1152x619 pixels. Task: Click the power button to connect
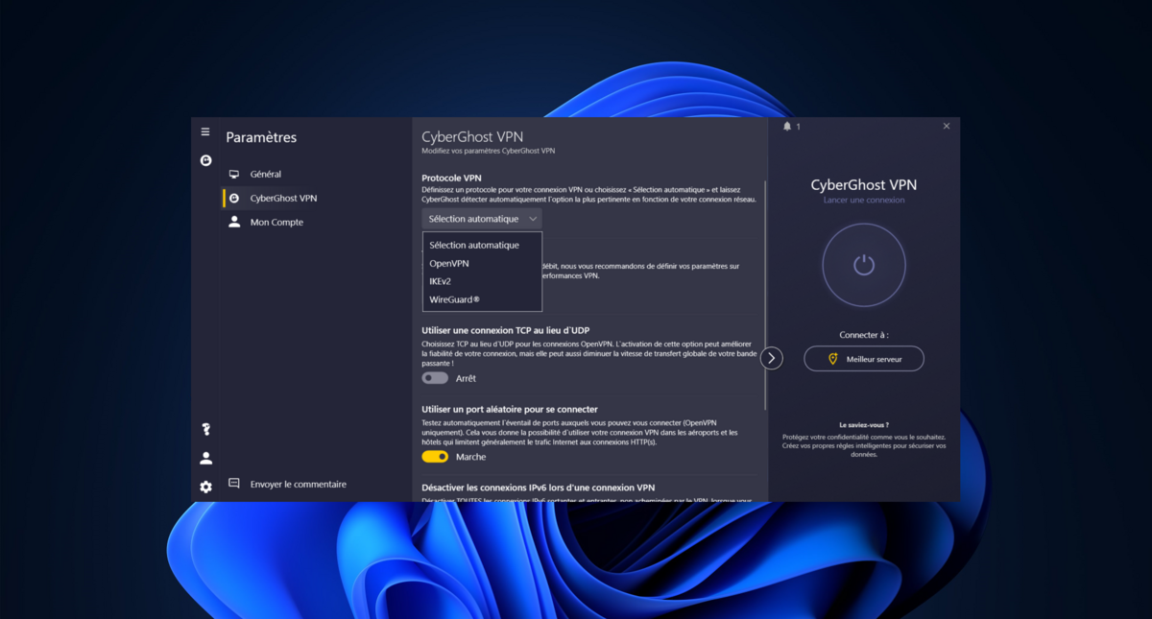click(x=864, y=265)
